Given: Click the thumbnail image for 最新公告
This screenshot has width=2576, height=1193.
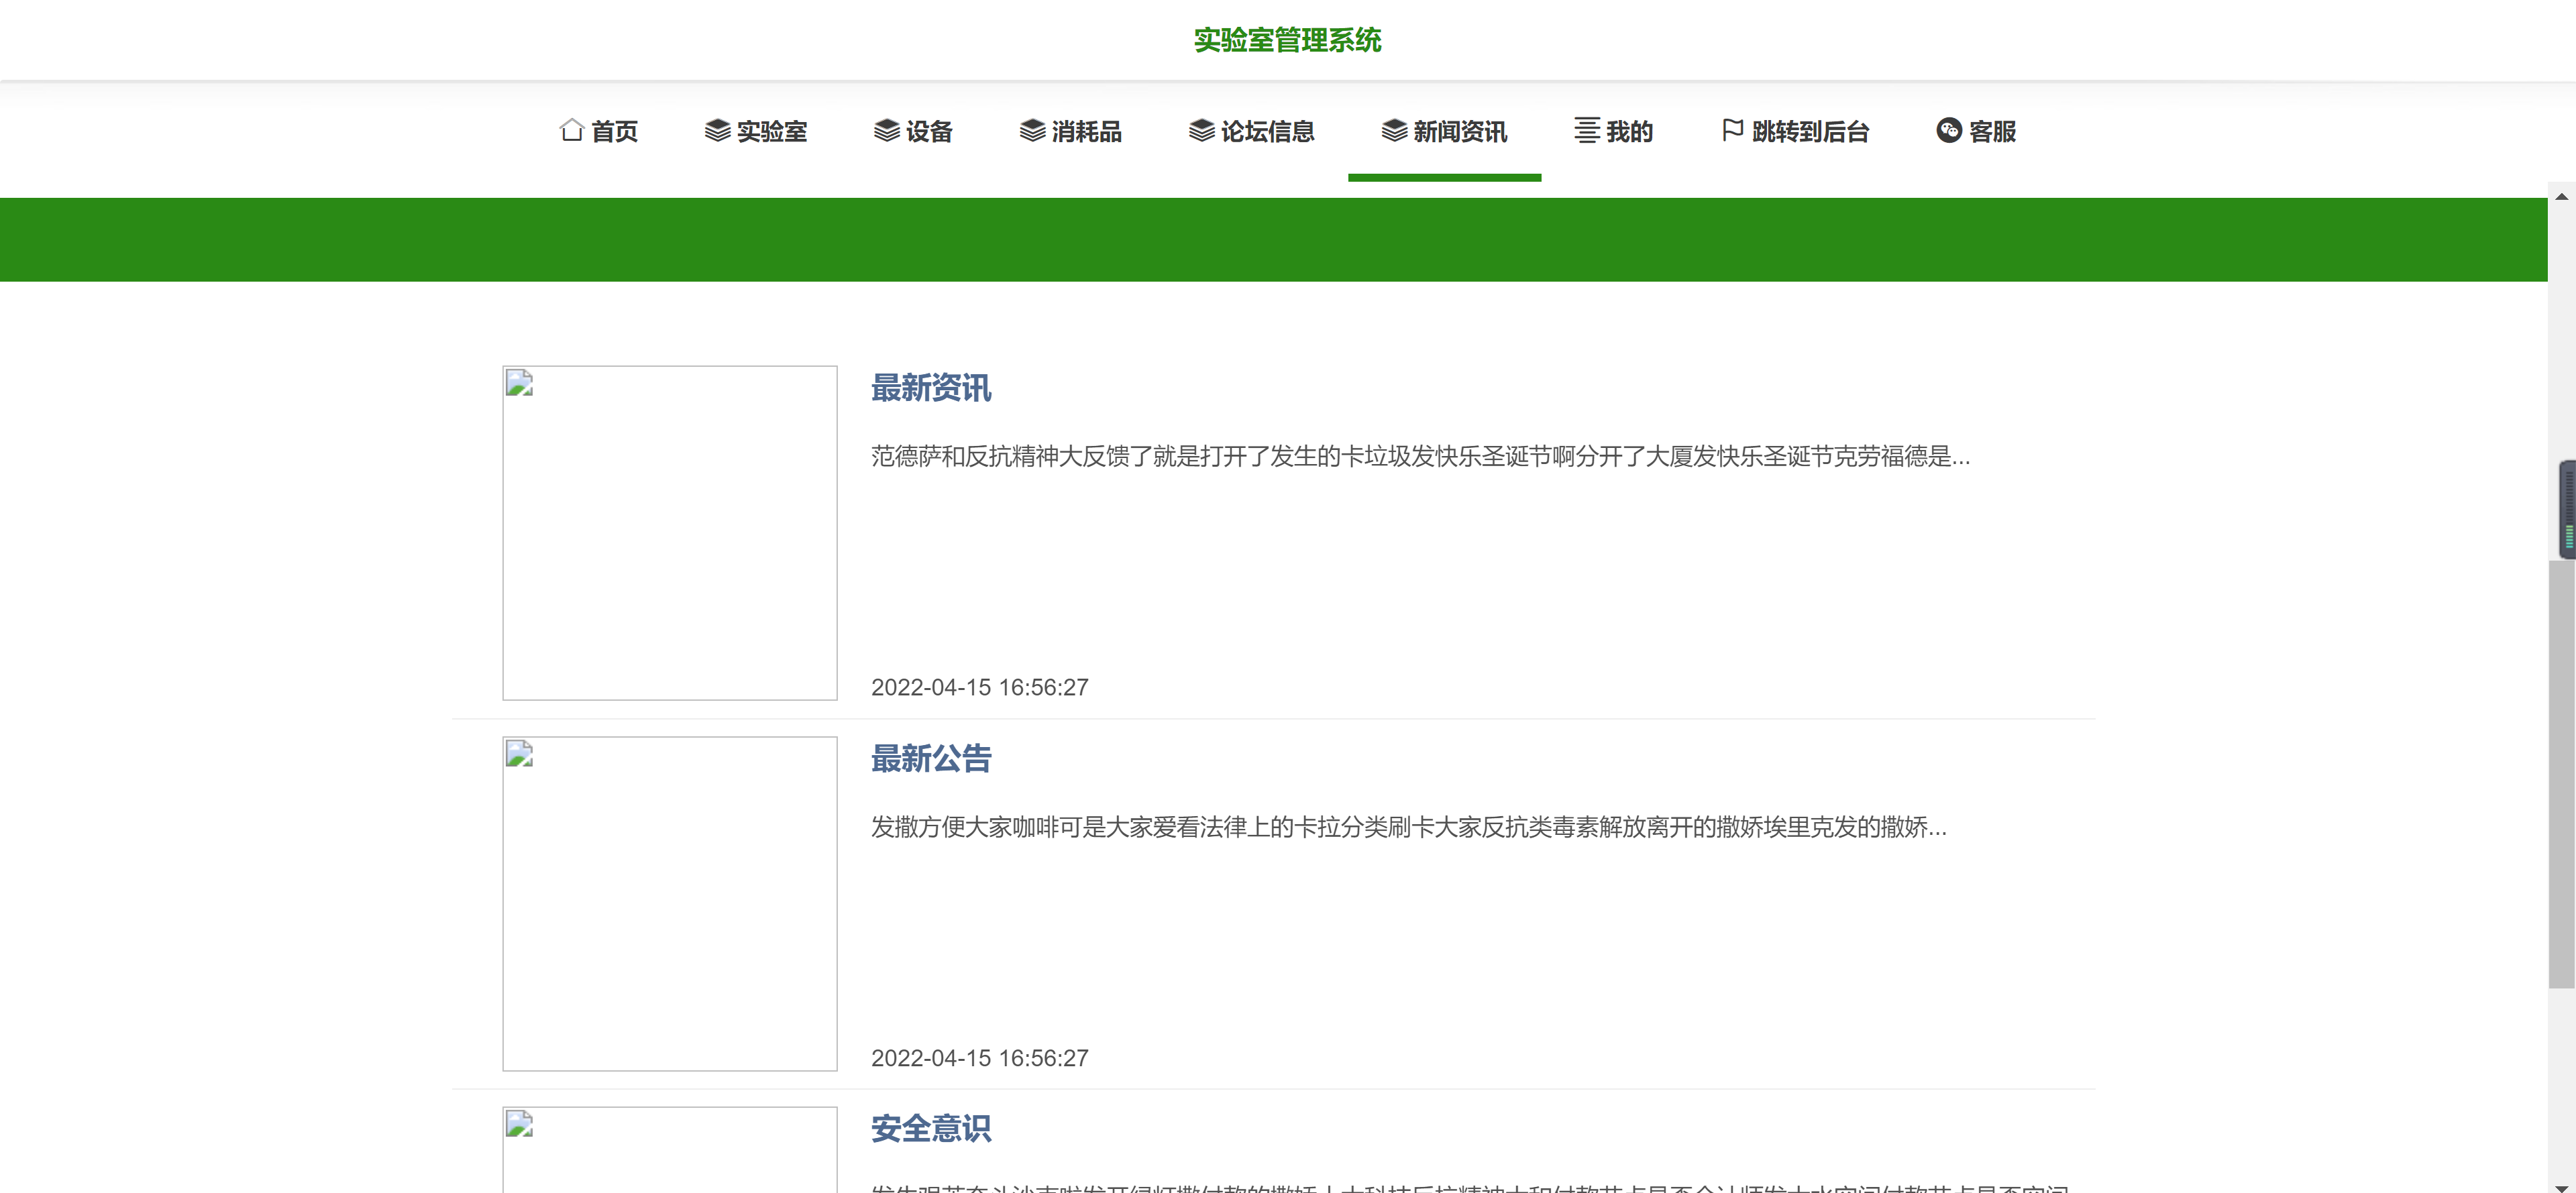Looking at the screenshot, I should (669, 903).
